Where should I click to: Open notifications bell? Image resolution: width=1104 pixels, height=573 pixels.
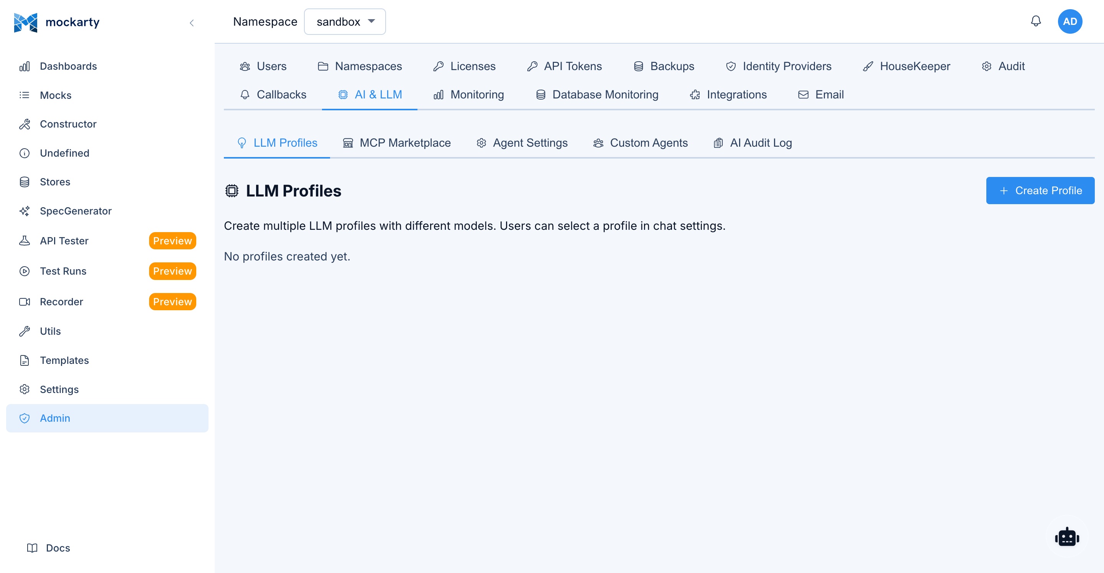click(1035, 21)
